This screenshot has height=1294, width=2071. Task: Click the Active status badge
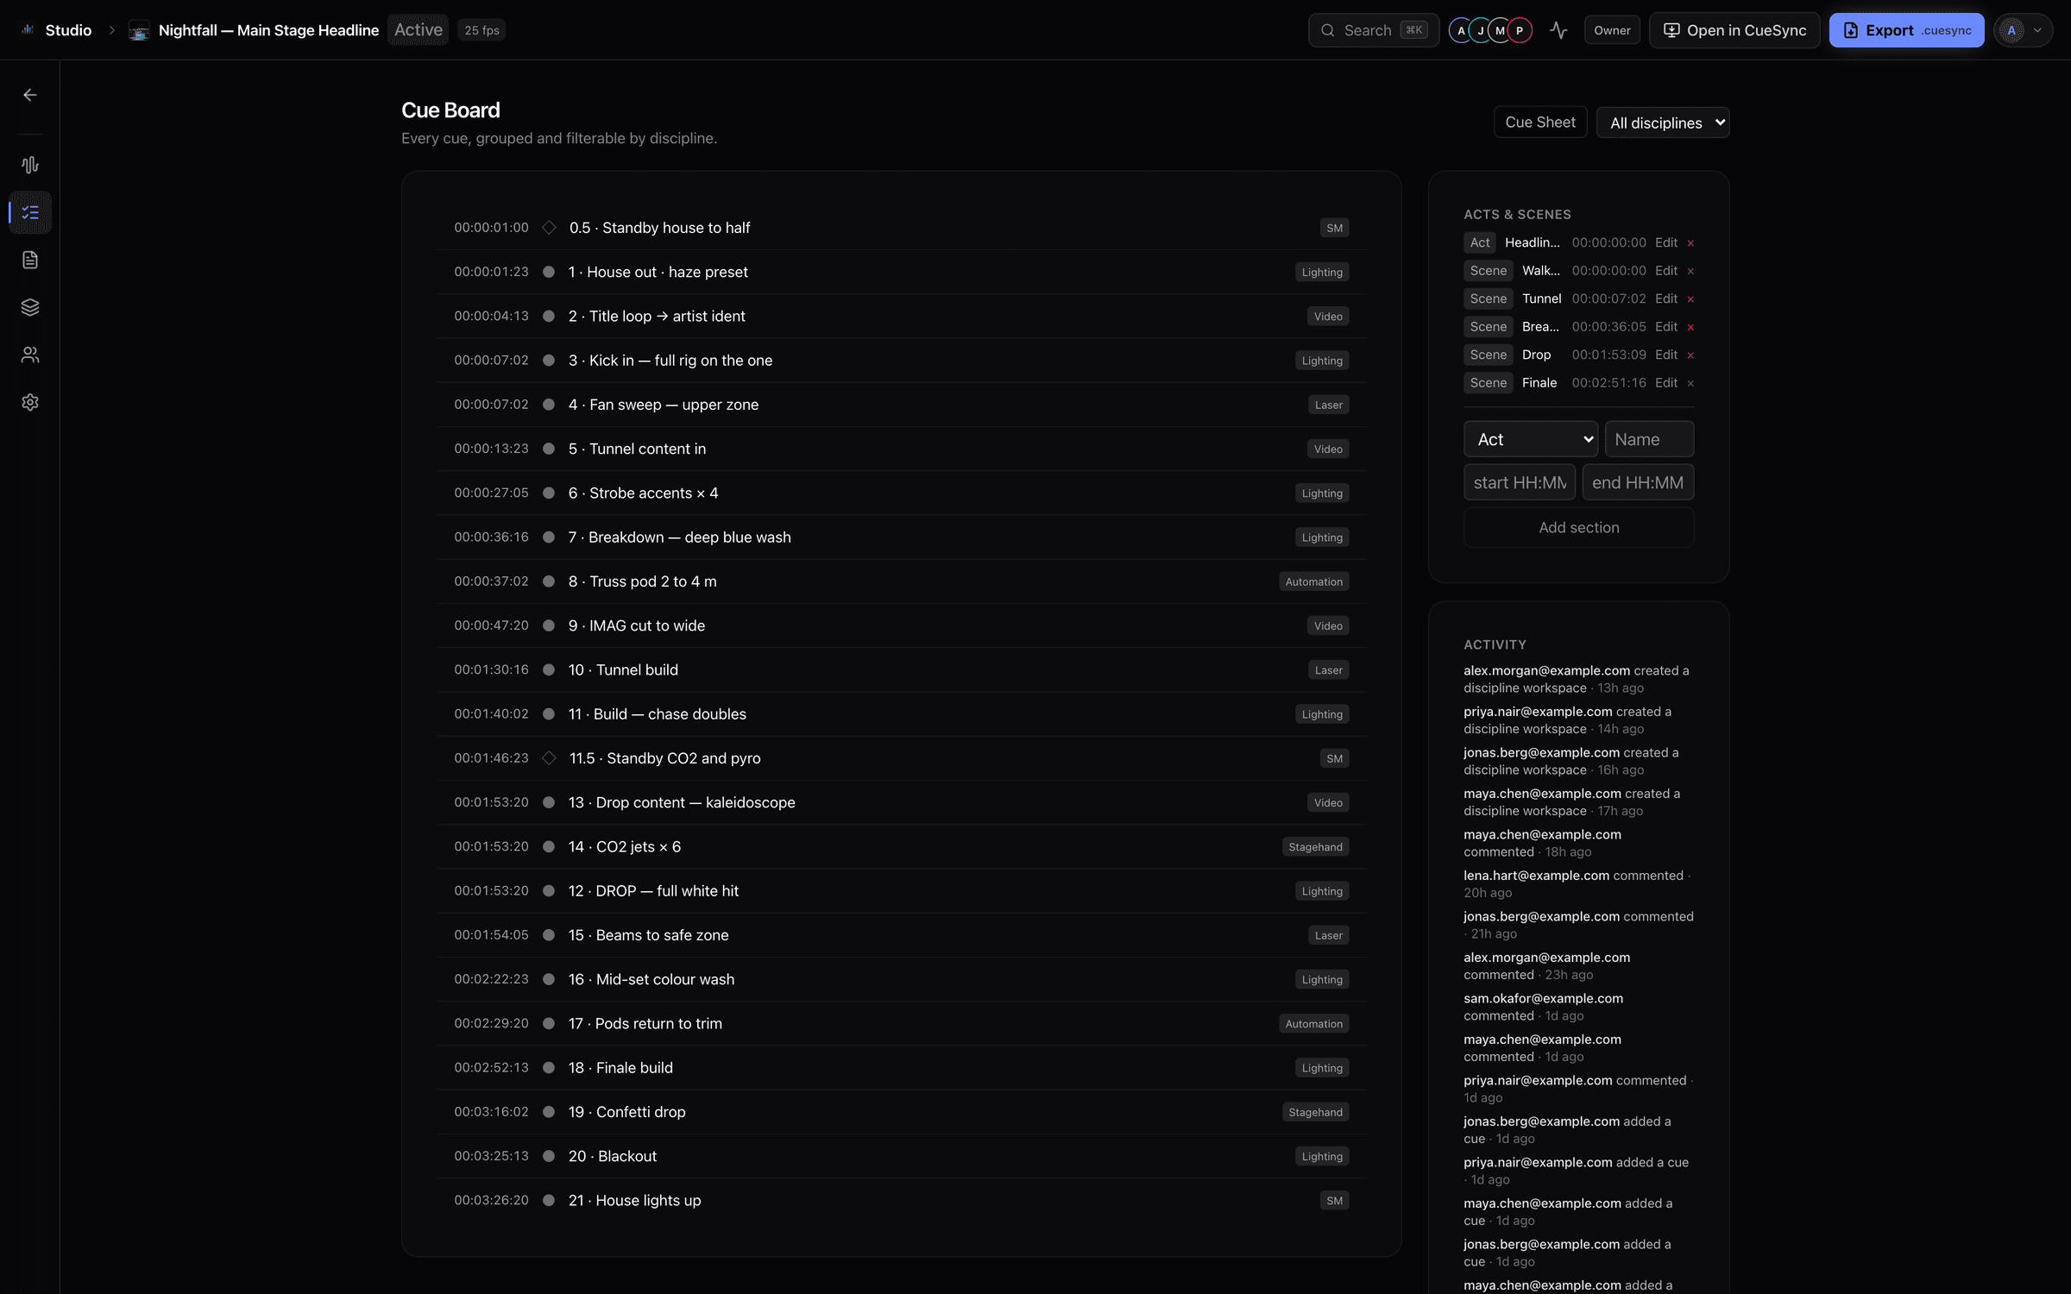(x=418, y=30)
